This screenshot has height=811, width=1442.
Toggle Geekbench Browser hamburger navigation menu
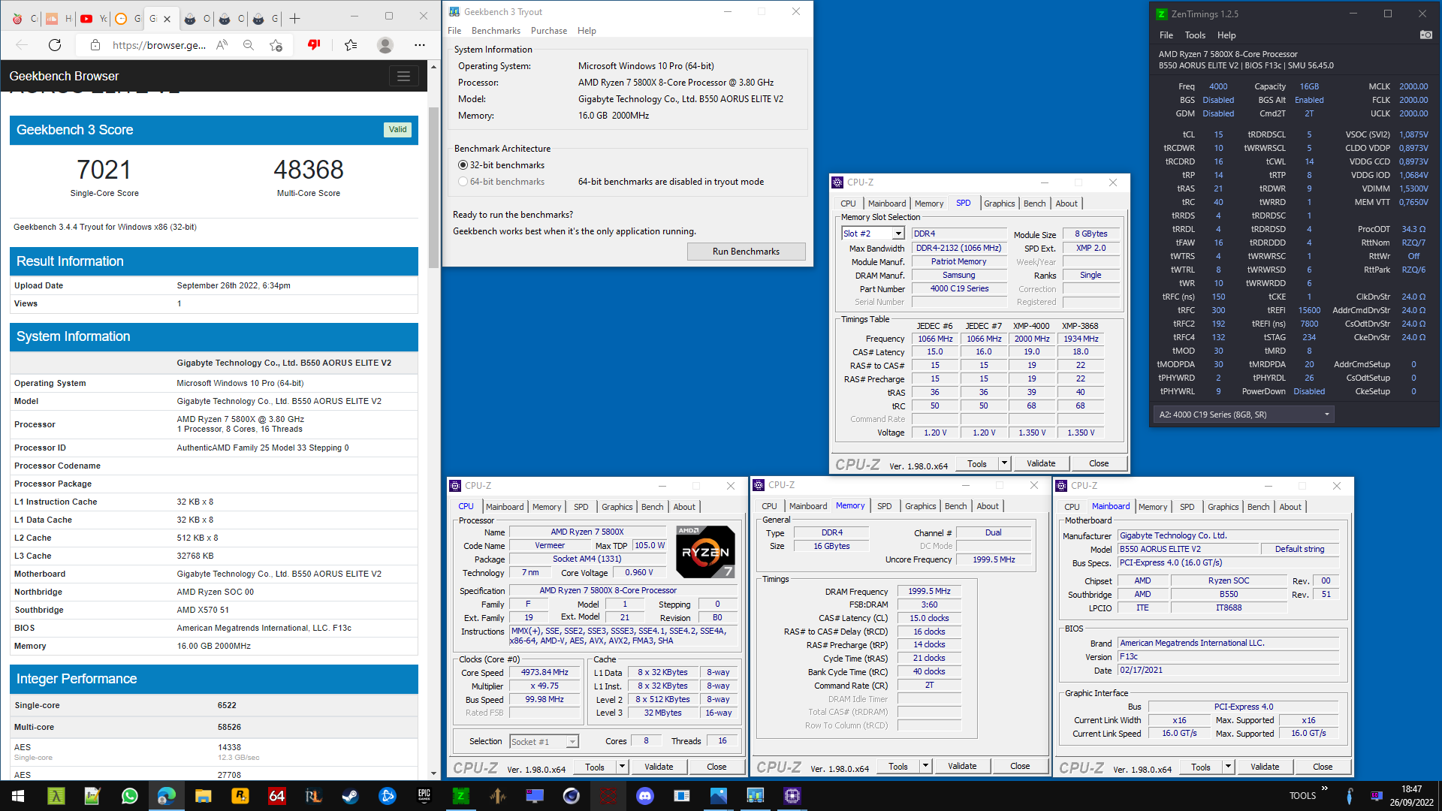click(x=403, y=76)
